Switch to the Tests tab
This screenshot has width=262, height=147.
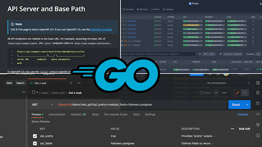(x=136, y=114)
